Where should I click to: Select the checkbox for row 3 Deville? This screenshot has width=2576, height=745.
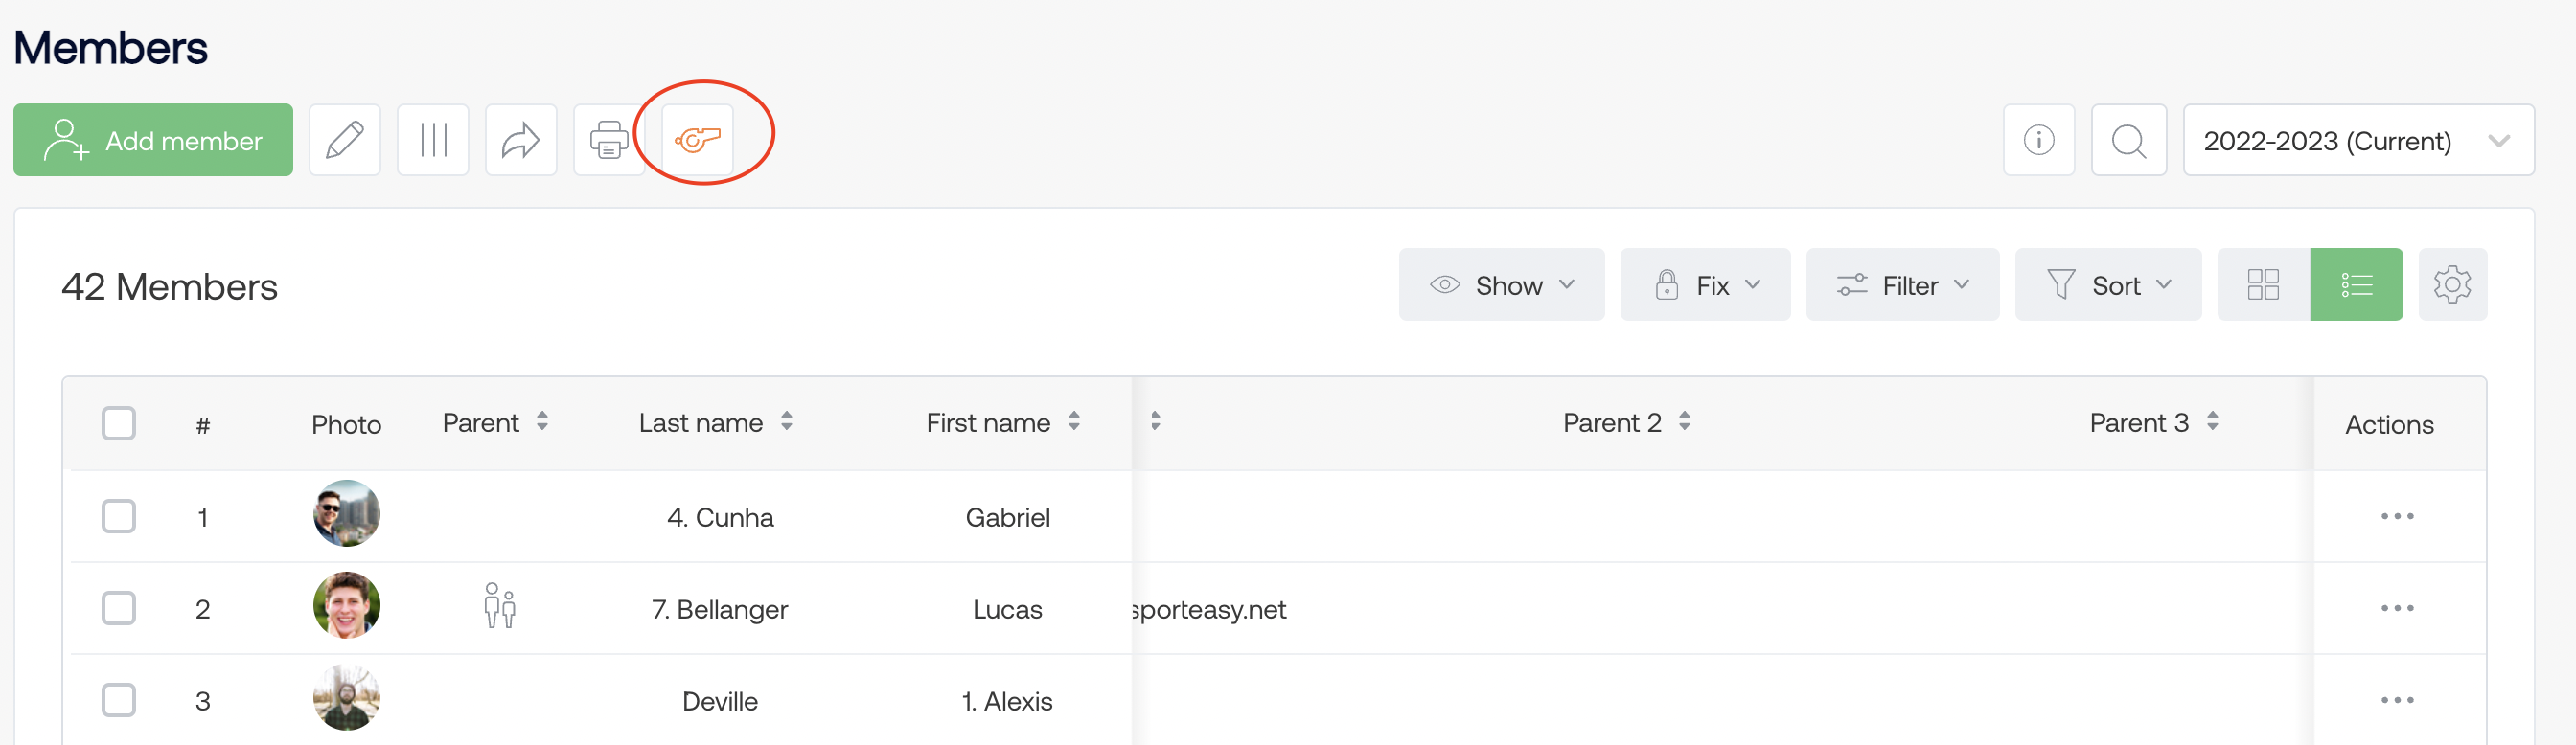pyautogui.click(x=118, y=700)
